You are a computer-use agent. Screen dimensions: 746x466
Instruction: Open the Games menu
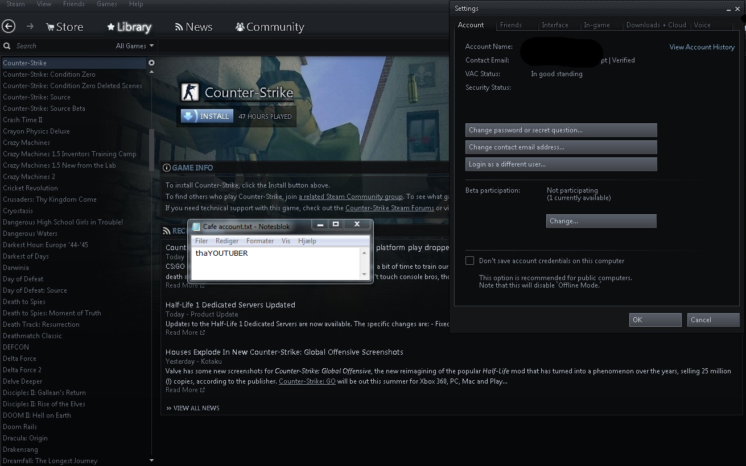point(107,4)
